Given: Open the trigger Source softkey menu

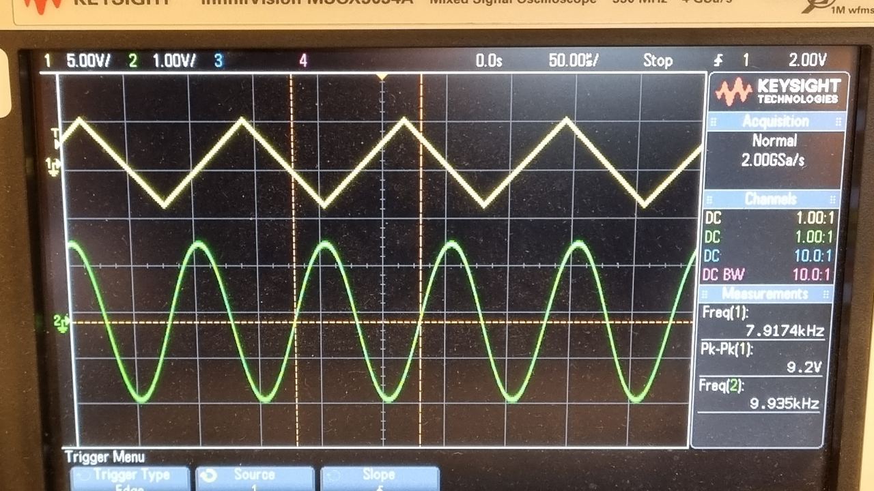Looking at the screenshot, I should tap(254, 478).
